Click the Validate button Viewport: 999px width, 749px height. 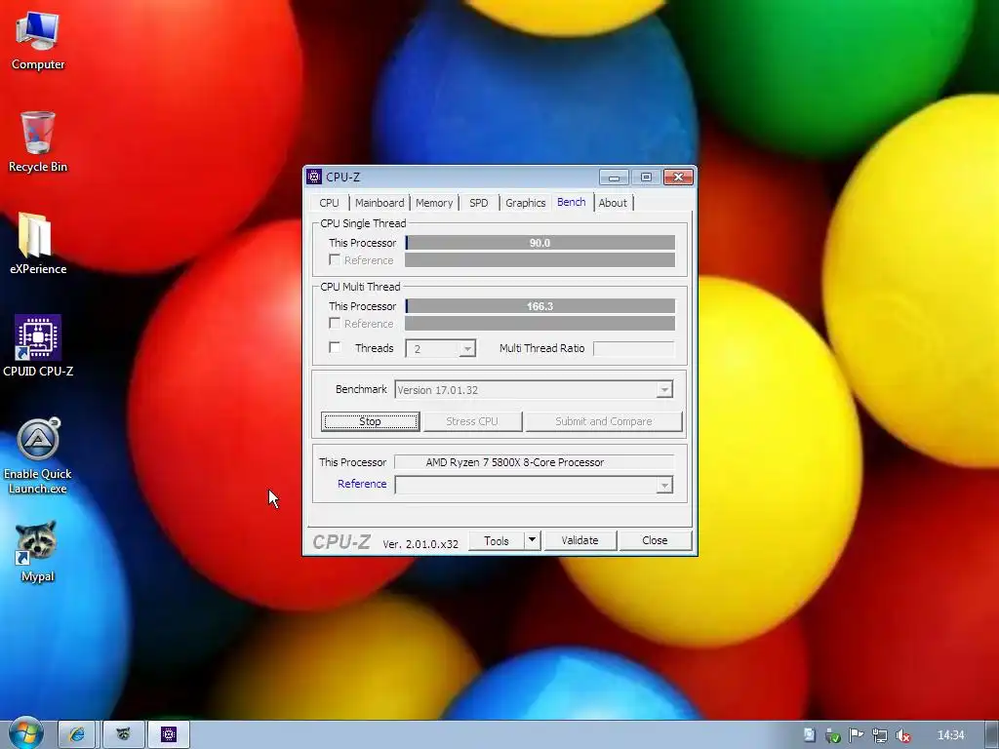pyautogui.click(x=579, y=540)
